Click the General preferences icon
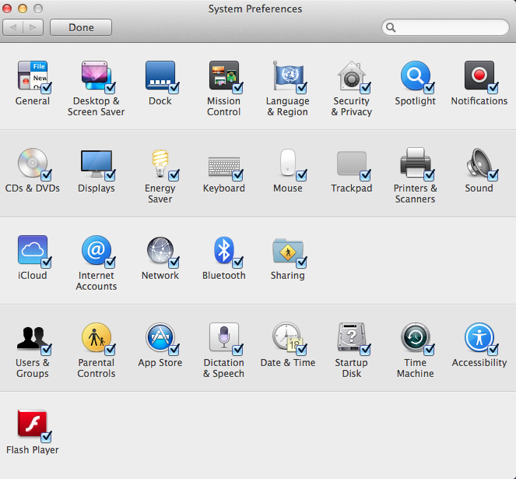The width and height of the screenshot is (516, 479). pos(33,76)
